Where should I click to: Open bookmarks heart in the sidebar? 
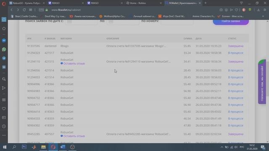point(4,109)
